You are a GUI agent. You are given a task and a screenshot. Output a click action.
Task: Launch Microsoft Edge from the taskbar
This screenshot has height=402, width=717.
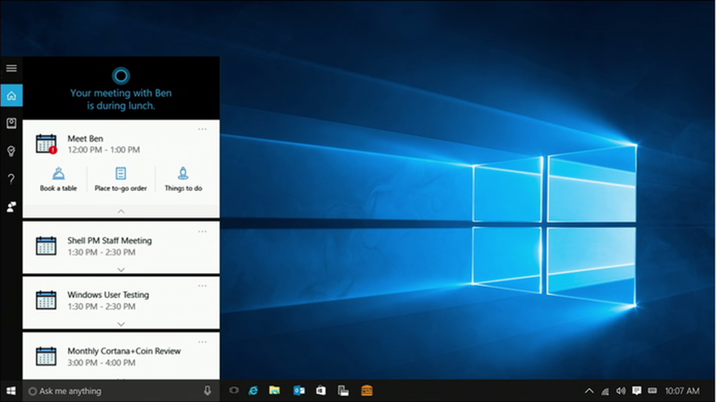[x=254, y=390]
